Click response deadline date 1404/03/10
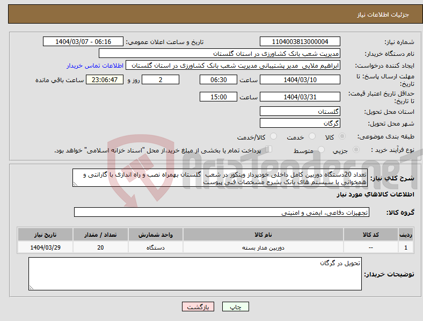 point(300,79)
